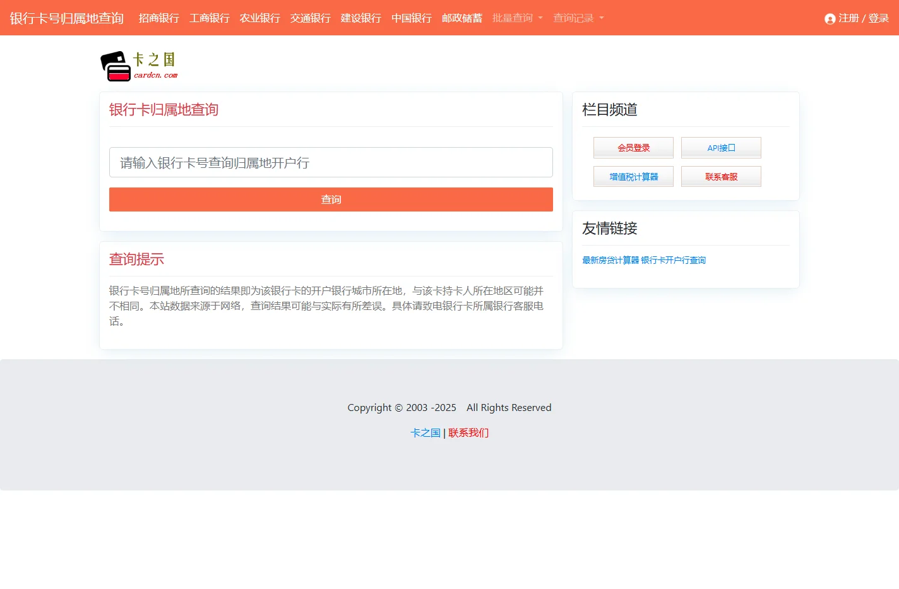Click the 友情链接 heading
The width and height of the screenshot is (899, 589).
[610, 229]
